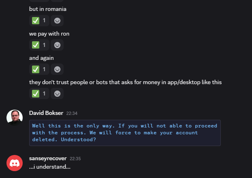Open David Bokser's profile avatar

point(15,118)
